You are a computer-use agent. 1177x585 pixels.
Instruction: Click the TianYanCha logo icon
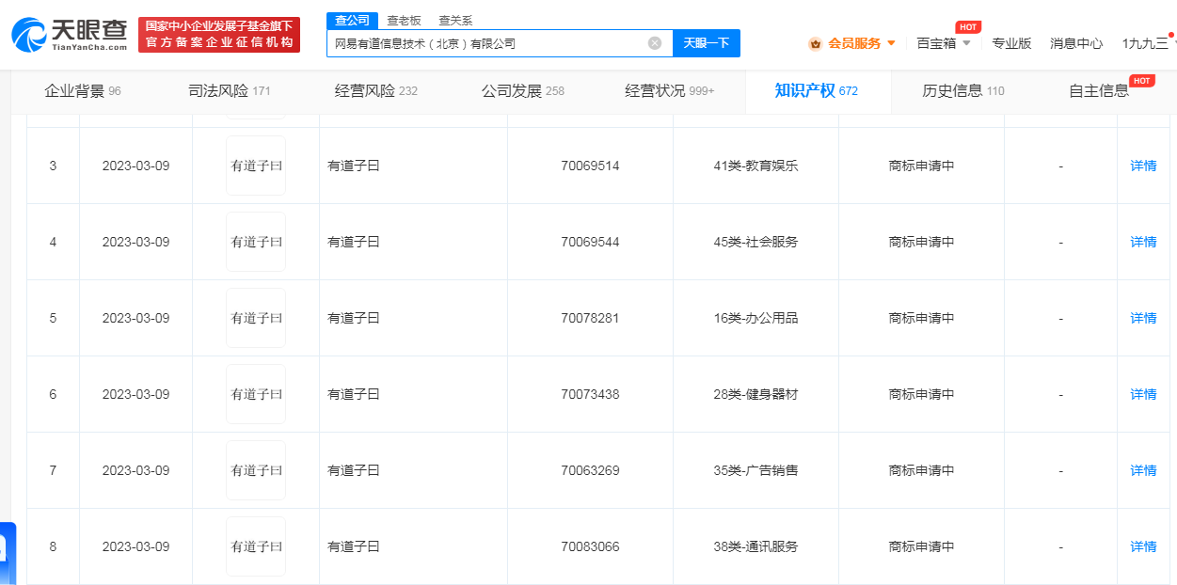[x=29, y=35]
